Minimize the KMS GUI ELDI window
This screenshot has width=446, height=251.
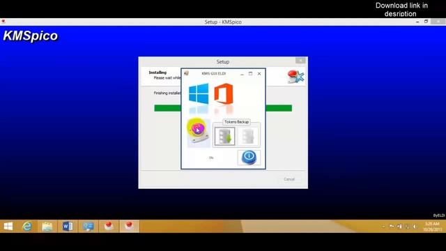pyautogui.click(x=242, y=74)
